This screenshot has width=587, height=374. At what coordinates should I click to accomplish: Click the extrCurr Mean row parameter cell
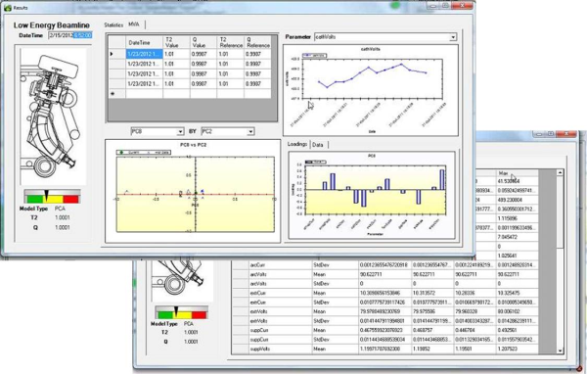[281, 293]
